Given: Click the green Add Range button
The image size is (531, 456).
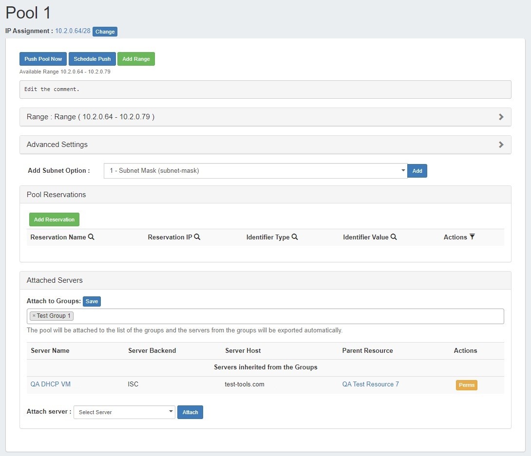Looking at the screenshot, I should [136, 59].
